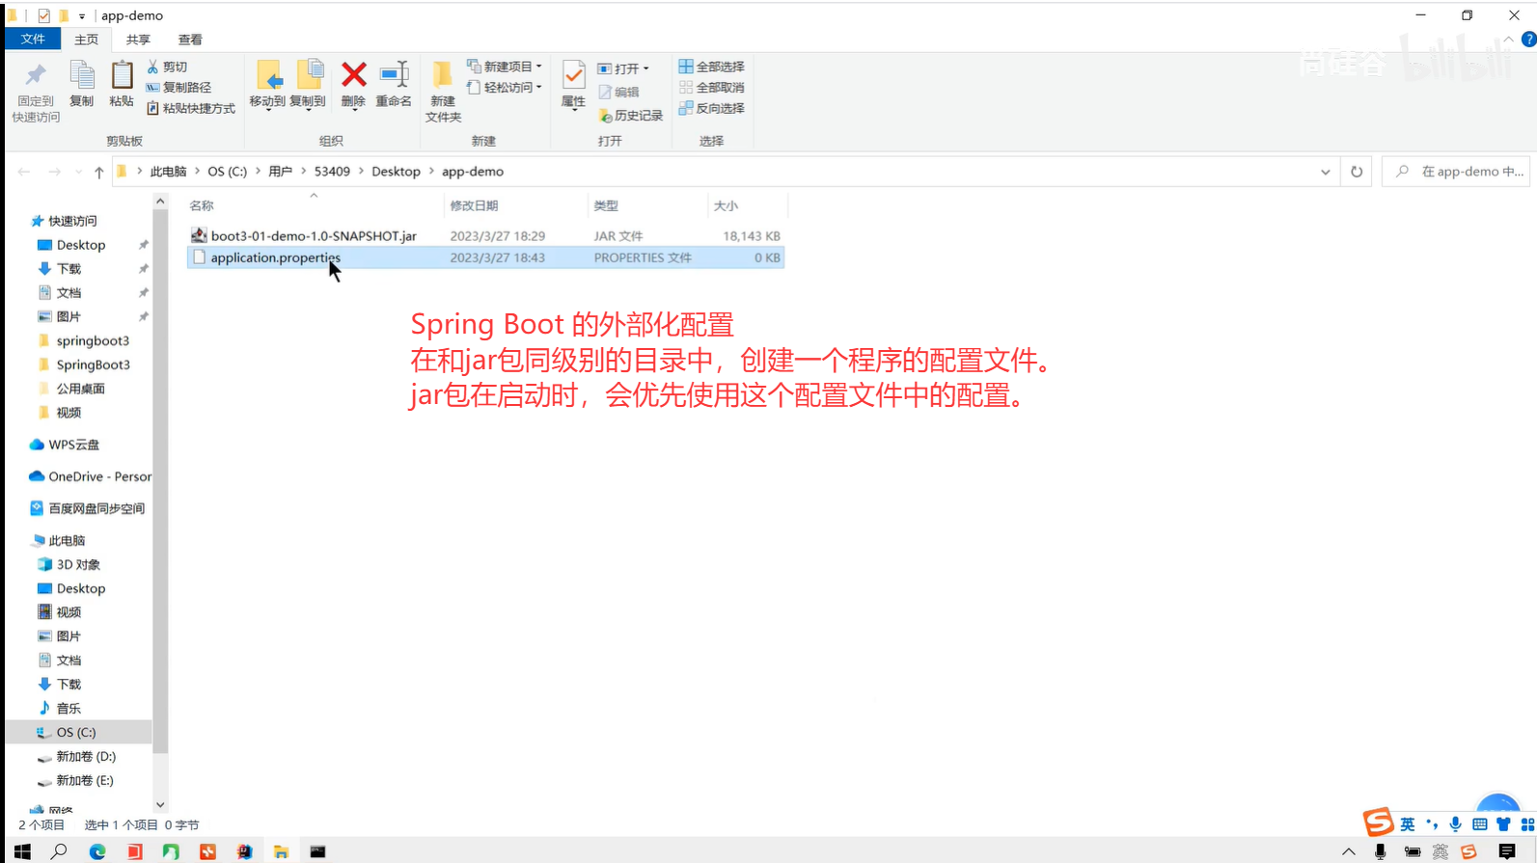Click History (历史记录) in ribbon
Image resolution: width=1537 pixels, height=863 pixels.
pos(631,116)
